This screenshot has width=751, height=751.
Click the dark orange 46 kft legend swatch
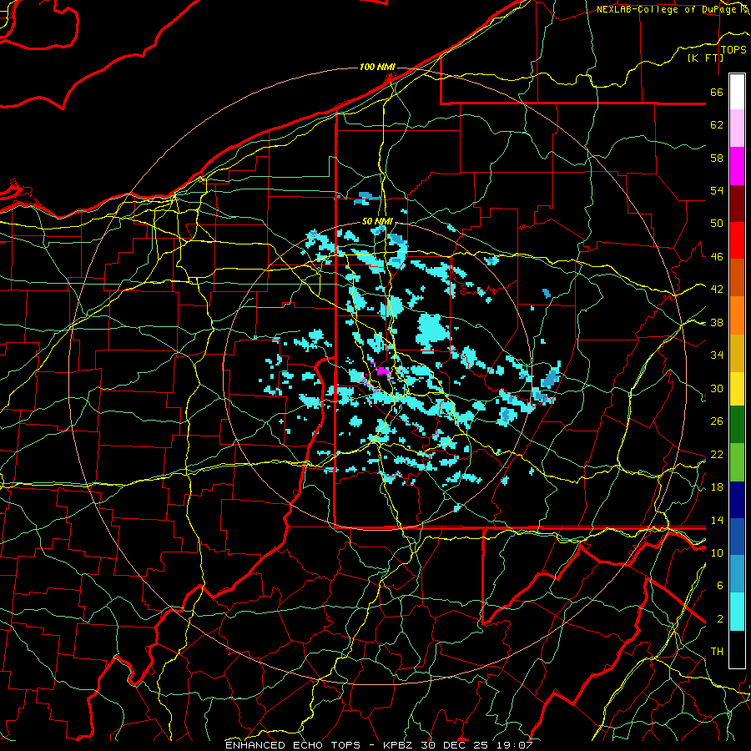737,278
